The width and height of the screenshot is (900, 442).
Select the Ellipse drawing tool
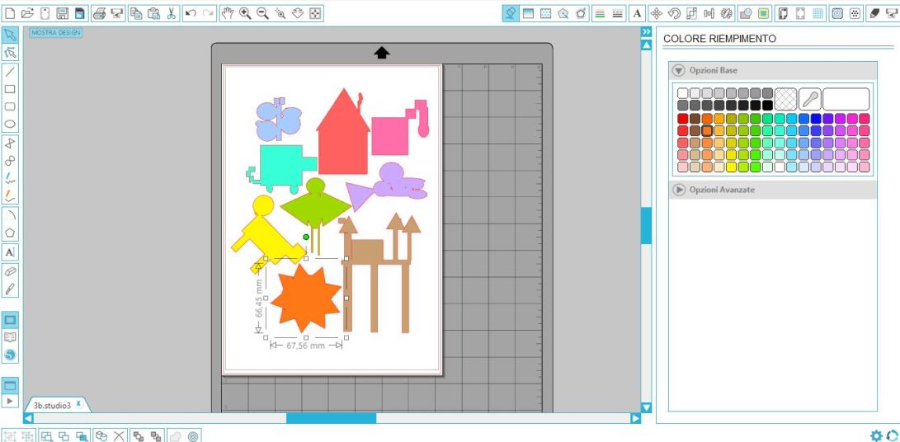(10, 125)
